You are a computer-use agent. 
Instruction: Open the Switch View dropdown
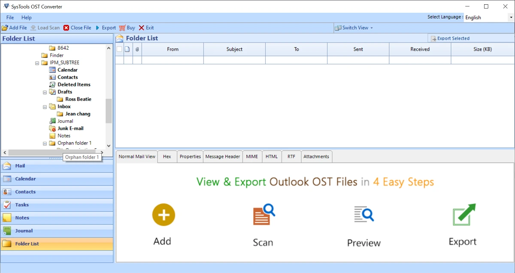point(354,28)
